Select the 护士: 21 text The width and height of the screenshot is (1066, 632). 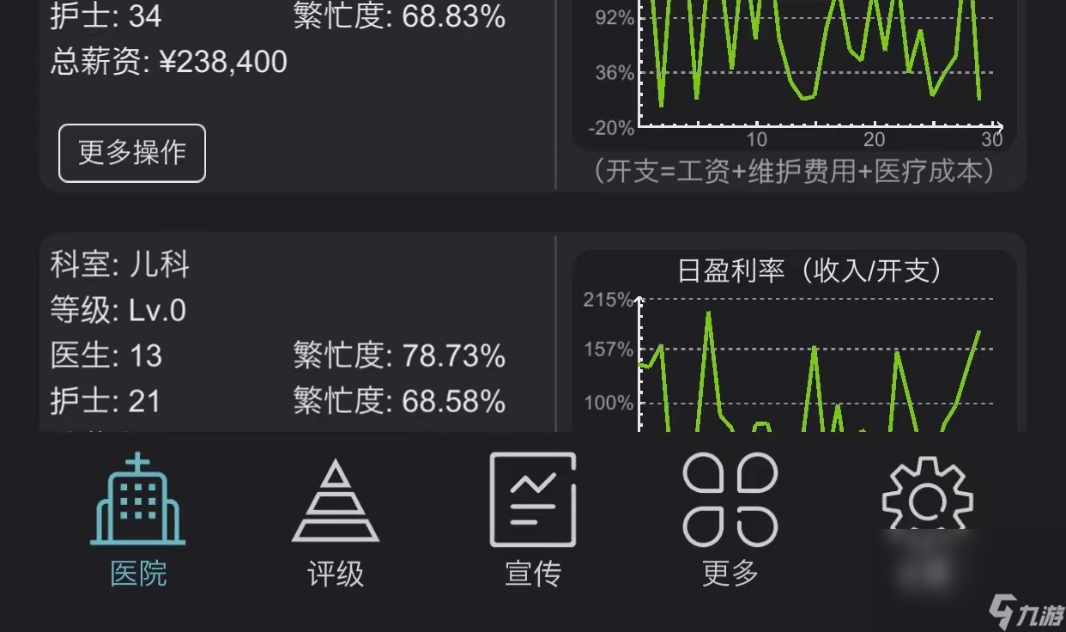[106, 401]
